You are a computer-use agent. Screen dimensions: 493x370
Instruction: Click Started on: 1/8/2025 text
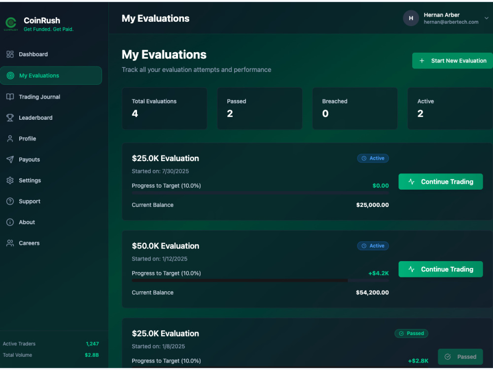(x=158, y=346)
